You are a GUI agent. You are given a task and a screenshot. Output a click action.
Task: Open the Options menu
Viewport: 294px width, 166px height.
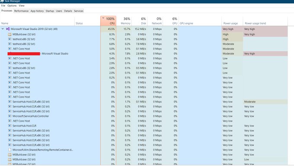click(12, 6)
